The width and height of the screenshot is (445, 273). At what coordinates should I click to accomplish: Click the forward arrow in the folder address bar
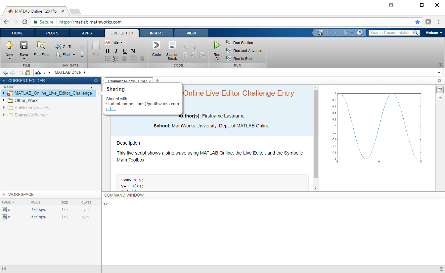13,72
